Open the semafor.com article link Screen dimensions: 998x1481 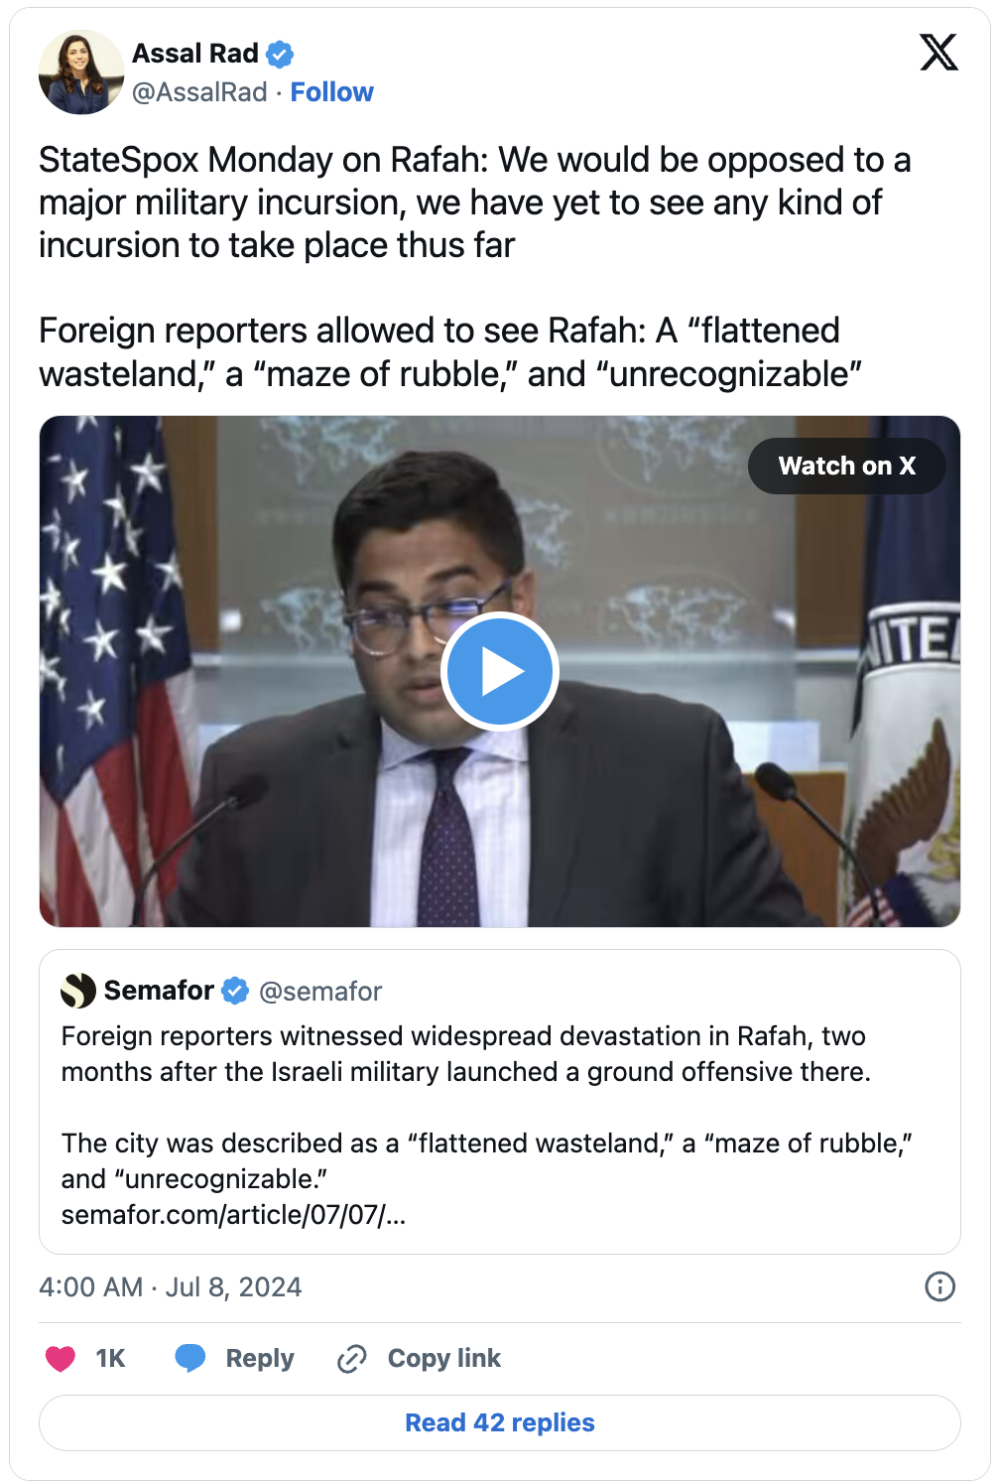pos(233,1215)
